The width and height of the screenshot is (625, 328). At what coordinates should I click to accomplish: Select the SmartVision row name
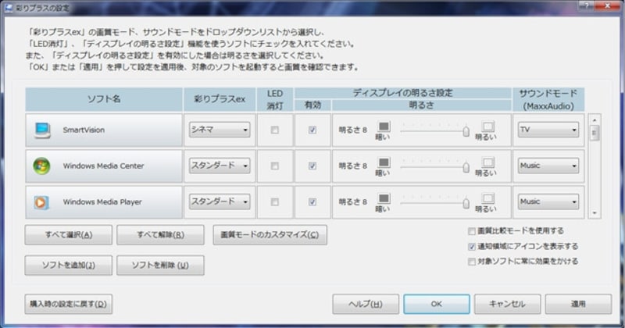(x=84, y=130)
